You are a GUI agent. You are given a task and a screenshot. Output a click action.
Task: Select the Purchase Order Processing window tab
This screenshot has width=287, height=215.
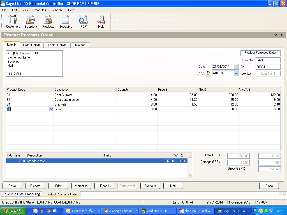[x=22, y=194]
